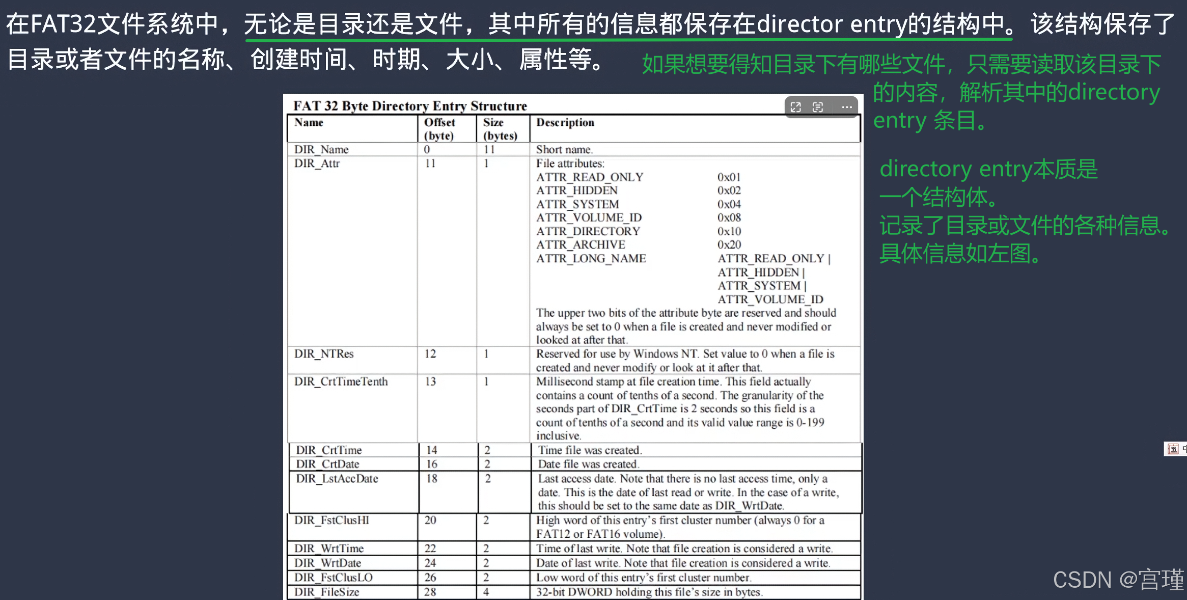Click ATTR_DIRECTORY in the attribute list
This screenshot has height=600, width=1187.
point(588,231)
